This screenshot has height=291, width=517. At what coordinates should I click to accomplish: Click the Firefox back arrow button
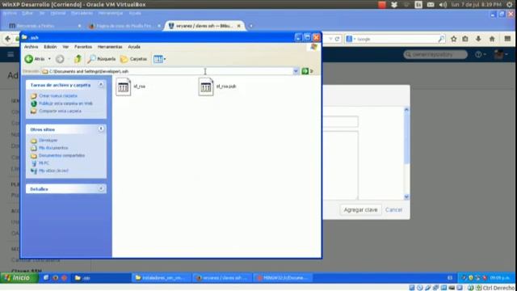point(7,39)
